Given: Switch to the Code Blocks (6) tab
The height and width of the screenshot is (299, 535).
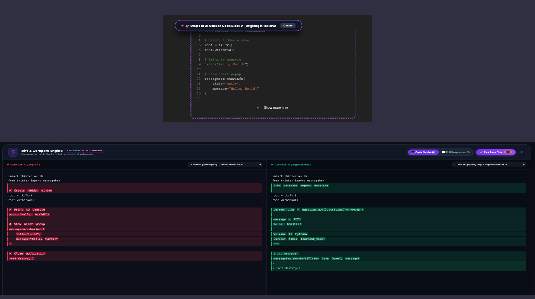Looking at the screenshot, I should [x=423, y=152].
